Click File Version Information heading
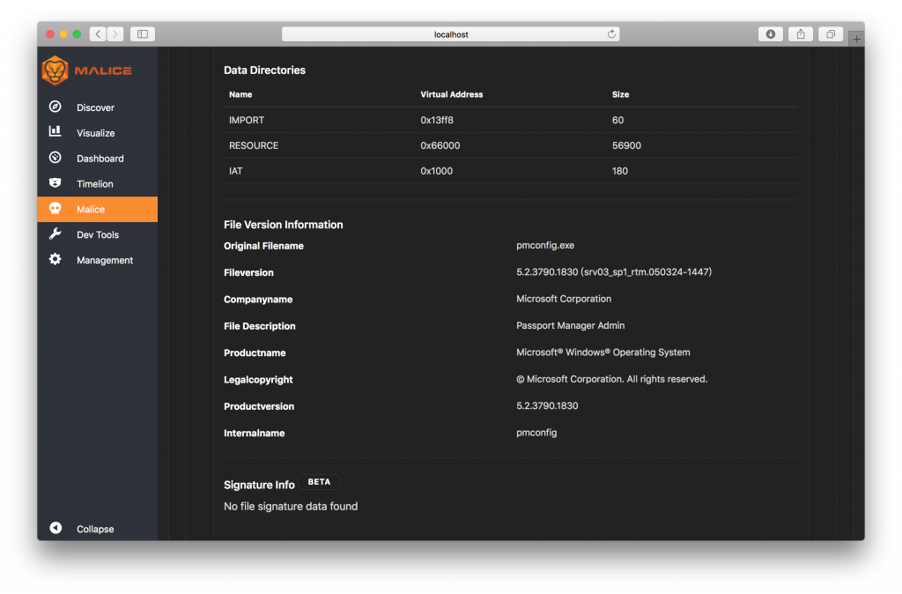 coord(283,225)
